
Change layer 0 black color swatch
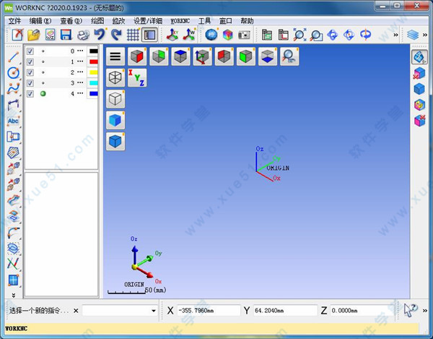point(93,51)
